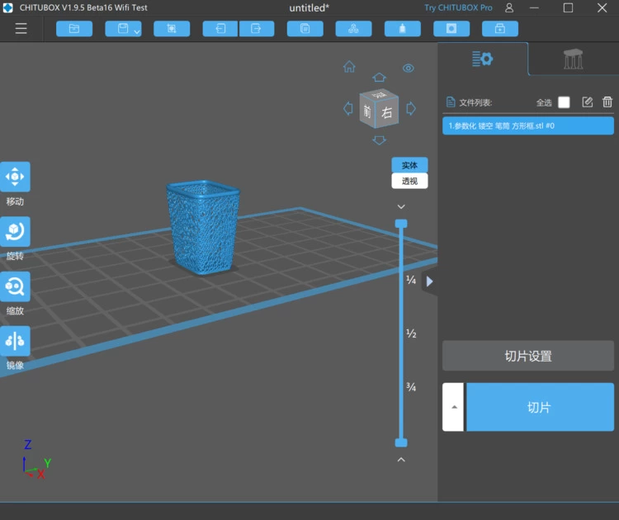
Task: Collapse the right side panel arrow
Action: click(x=429, y=281)
